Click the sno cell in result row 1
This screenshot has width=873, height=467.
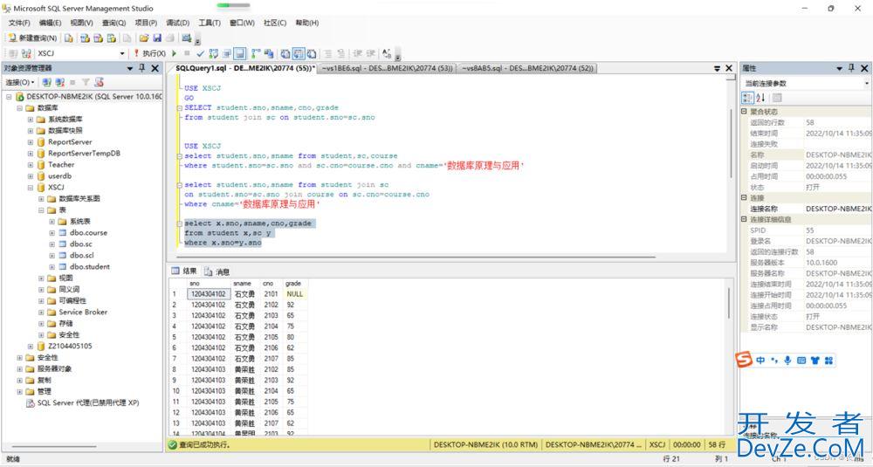tap(209, 294)
